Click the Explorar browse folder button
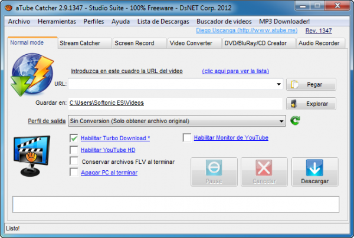This screenshot has height=238, width=354. 311,104
